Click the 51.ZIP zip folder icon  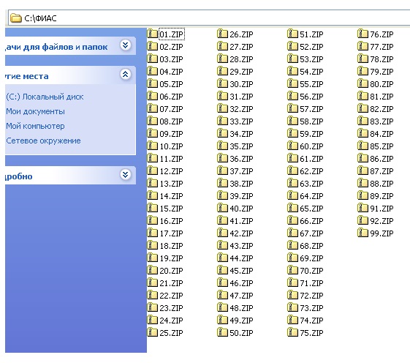click(x=292, y=34)
